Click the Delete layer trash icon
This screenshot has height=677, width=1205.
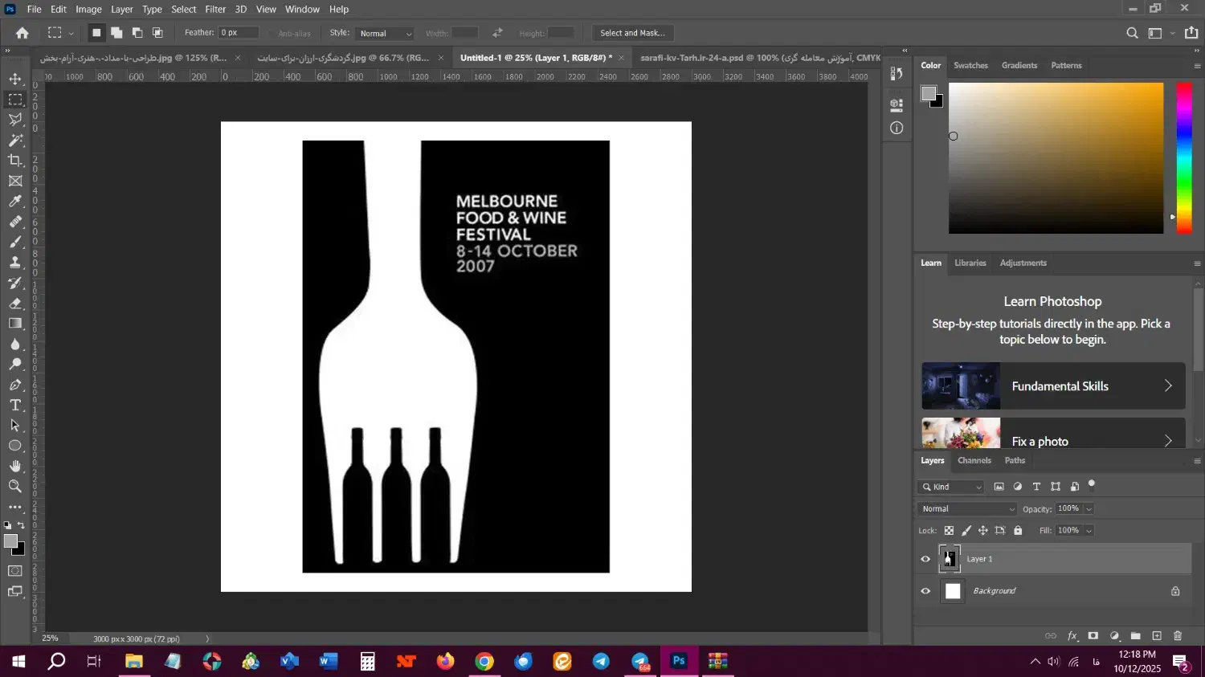pyautogui.click(x=1178, y=636)
